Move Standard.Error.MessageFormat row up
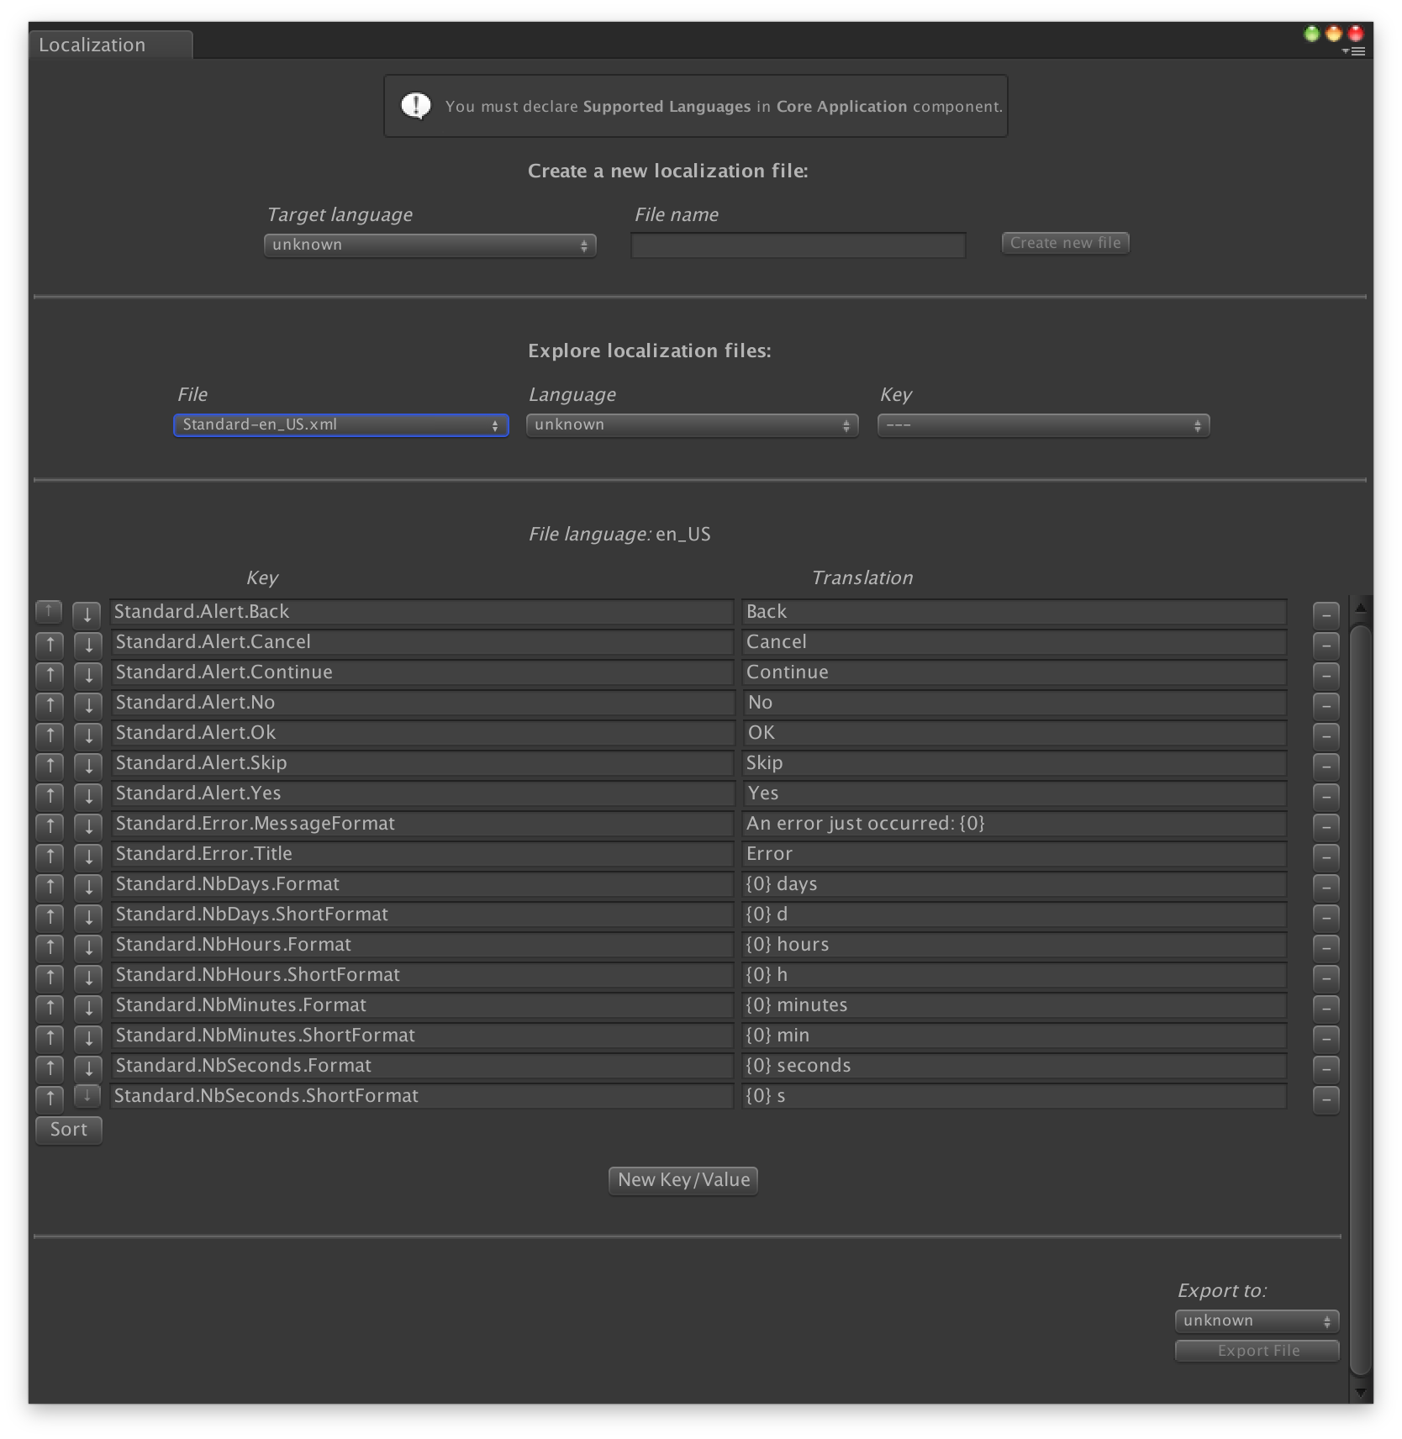The image size is (1402, 1439). (50, 825)
